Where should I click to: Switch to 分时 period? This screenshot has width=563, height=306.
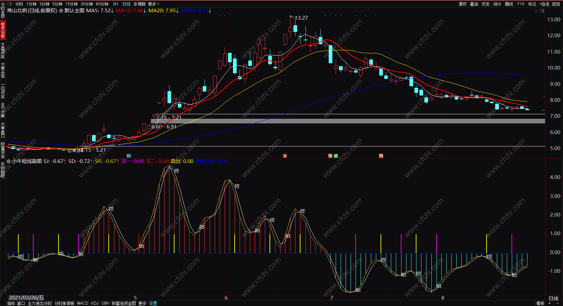[19, 4]
